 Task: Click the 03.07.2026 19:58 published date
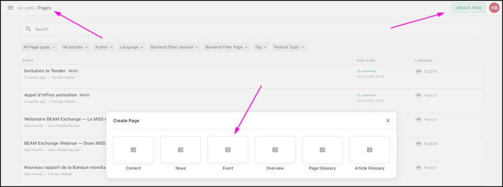(370, 101)
